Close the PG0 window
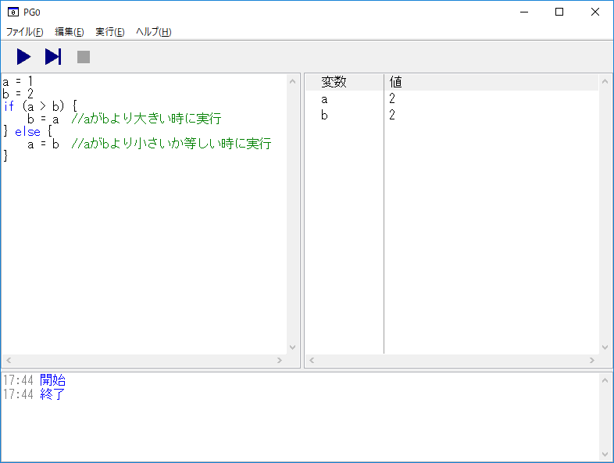 pos(594,12)
